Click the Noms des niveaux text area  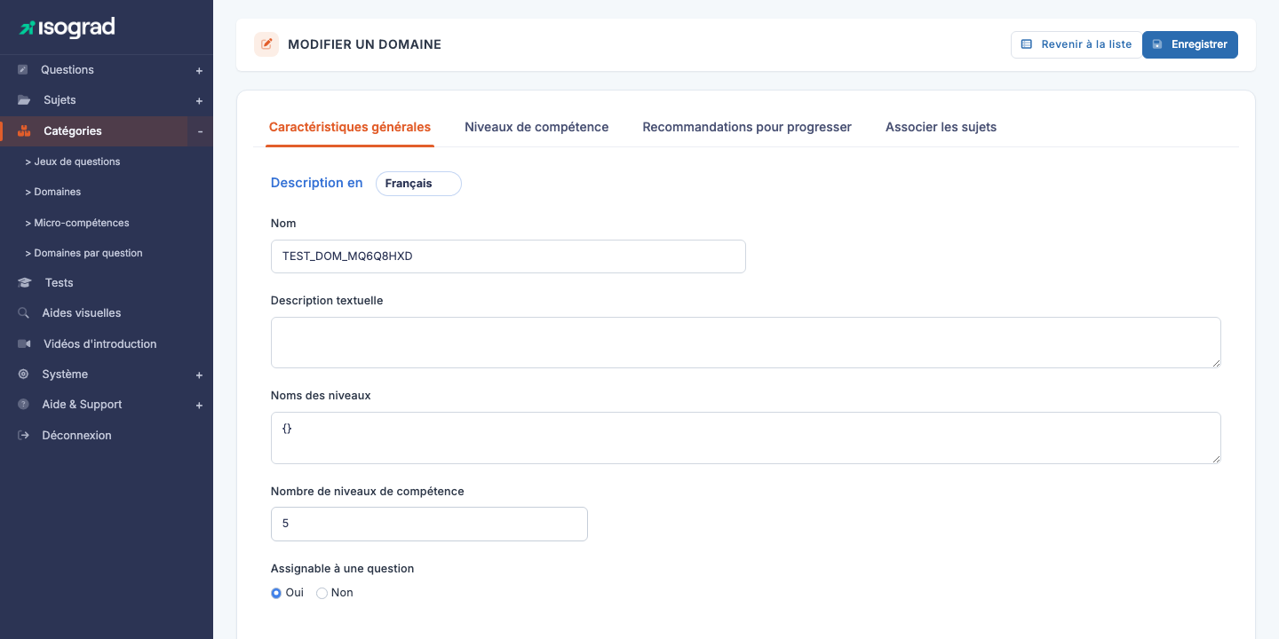point(746,438)
